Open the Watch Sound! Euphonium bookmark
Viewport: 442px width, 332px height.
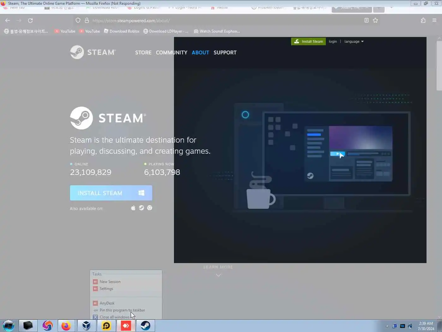(217, 31)
